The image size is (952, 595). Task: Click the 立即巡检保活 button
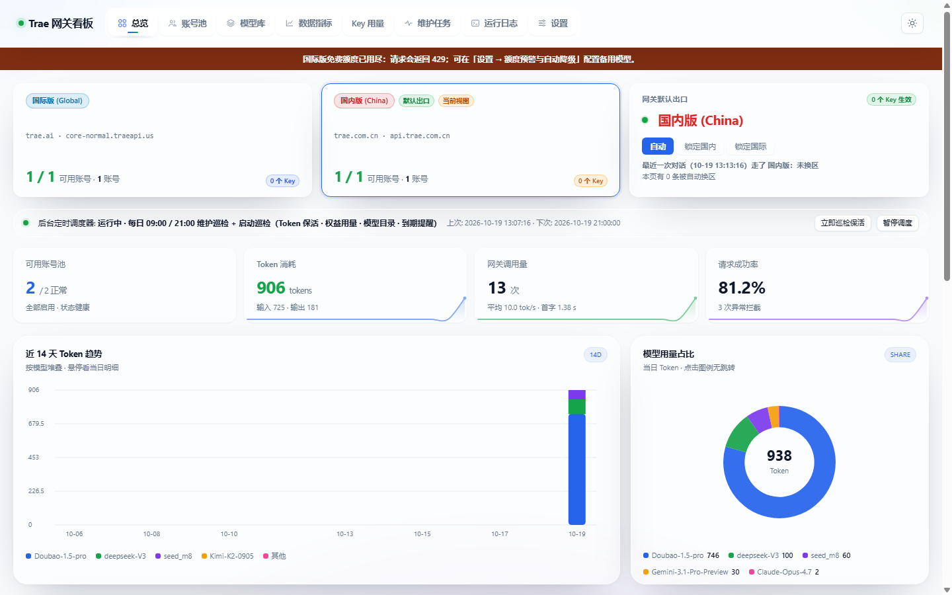(843, 223)
